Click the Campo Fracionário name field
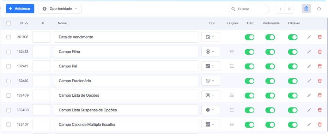Viewport: 328px width, 134px height. pyautogui.click(x=126, y=81)
